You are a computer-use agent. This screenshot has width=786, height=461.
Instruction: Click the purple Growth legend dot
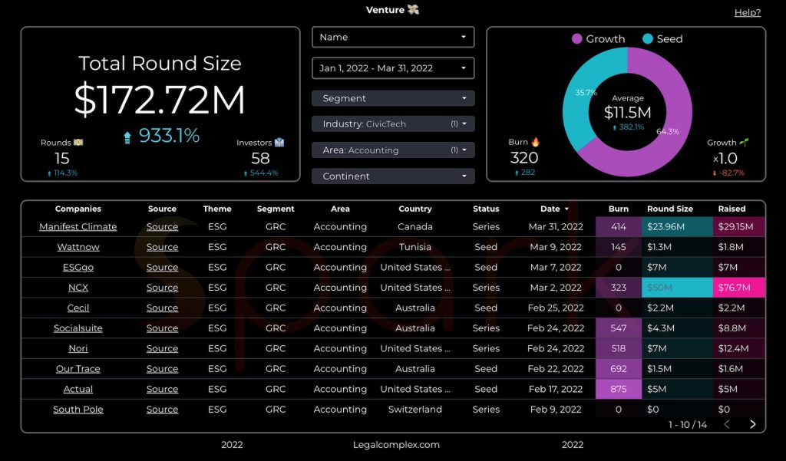click(x=577, y=38)
